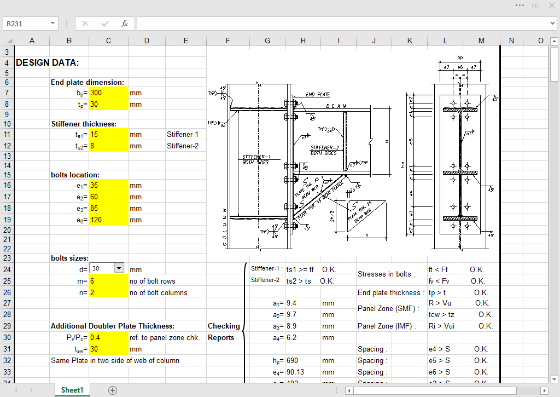This screenshot has height=397, width=560.
Task: Click the vertical scrollbar down arrow
Action: (x=554, y=379)
